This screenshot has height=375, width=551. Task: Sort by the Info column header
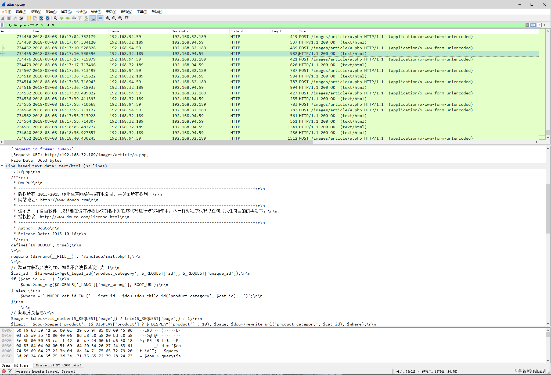click(419, 31)
